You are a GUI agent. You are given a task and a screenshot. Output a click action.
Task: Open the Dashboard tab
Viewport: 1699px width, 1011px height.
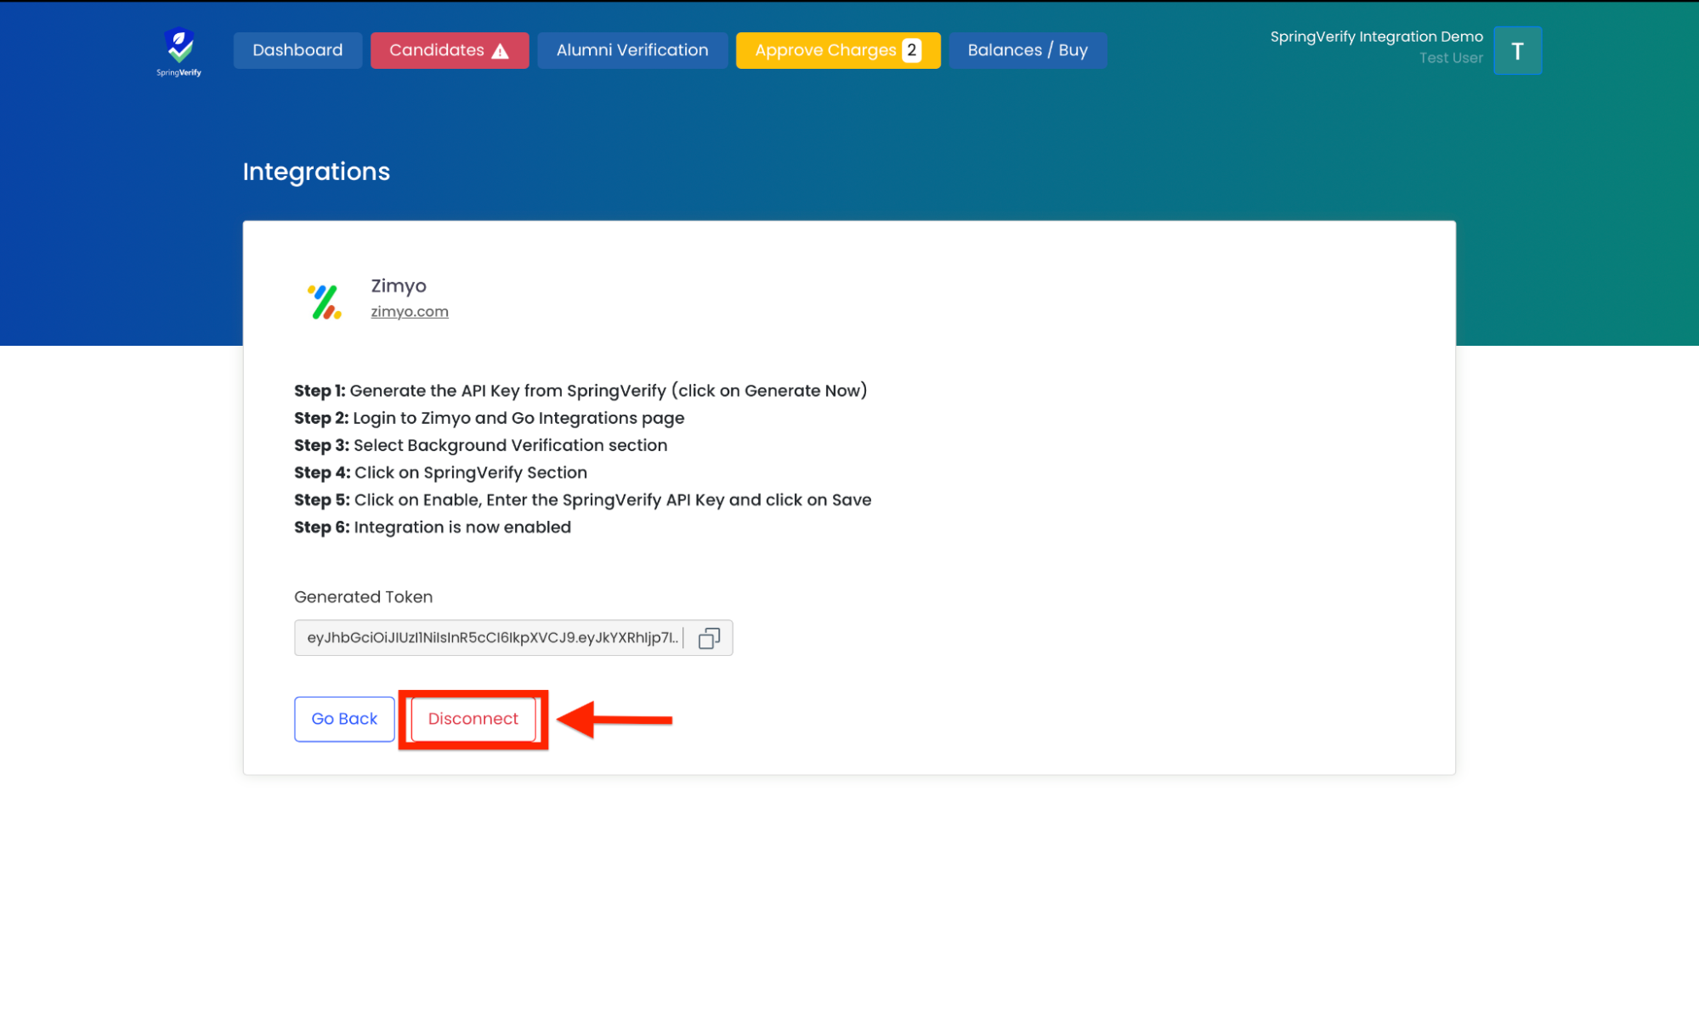[x=297, y=50]
